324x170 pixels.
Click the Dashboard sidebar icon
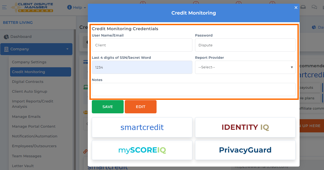pyautogui.click(x=6, y=36)
